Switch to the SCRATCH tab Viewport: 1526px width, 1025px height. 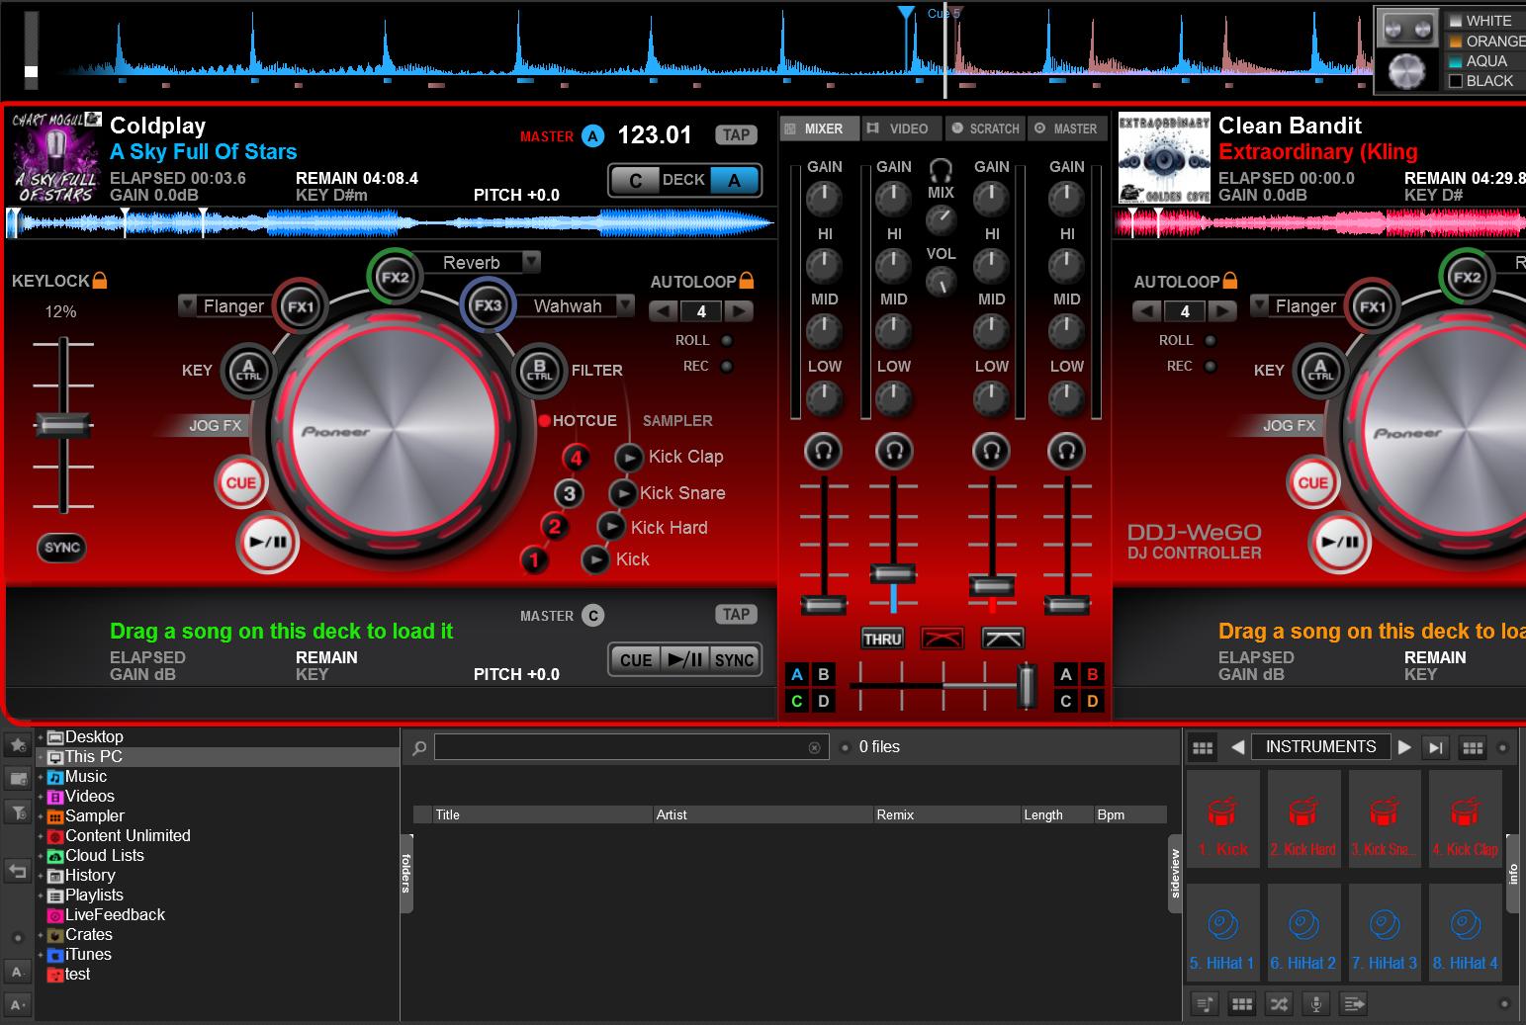tap(985, 128)
